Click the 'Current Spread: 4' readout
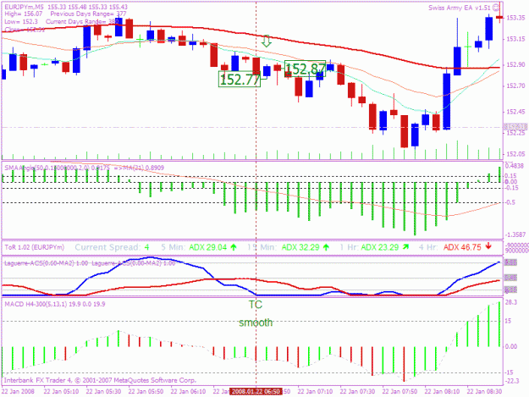Screen dimensions: 529x397 112,247
